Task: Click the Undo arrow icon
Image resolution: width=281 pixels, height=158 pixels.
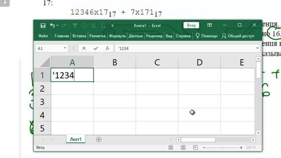Action: 52,25
